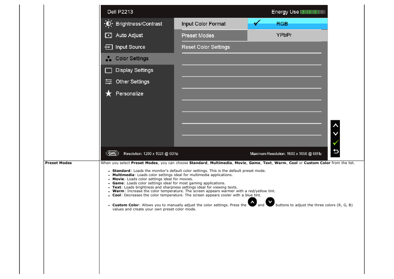
Task: Select Preset Modes submenu option
Action: [x=211, y=36]
